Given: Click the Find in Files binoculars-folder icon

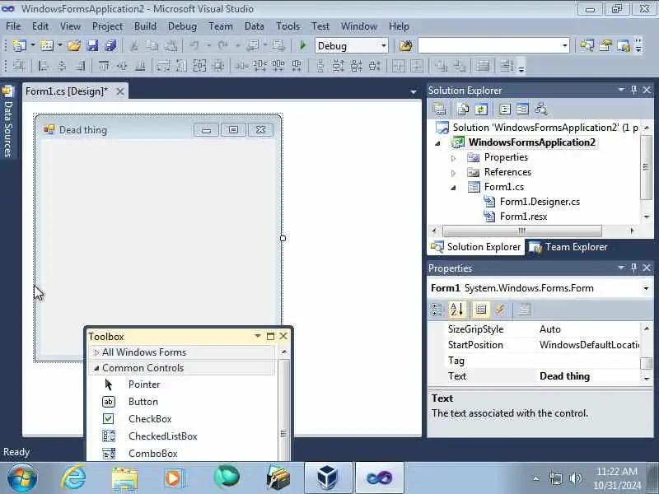Looking at the screenshot, I should [x=406, y=45].
